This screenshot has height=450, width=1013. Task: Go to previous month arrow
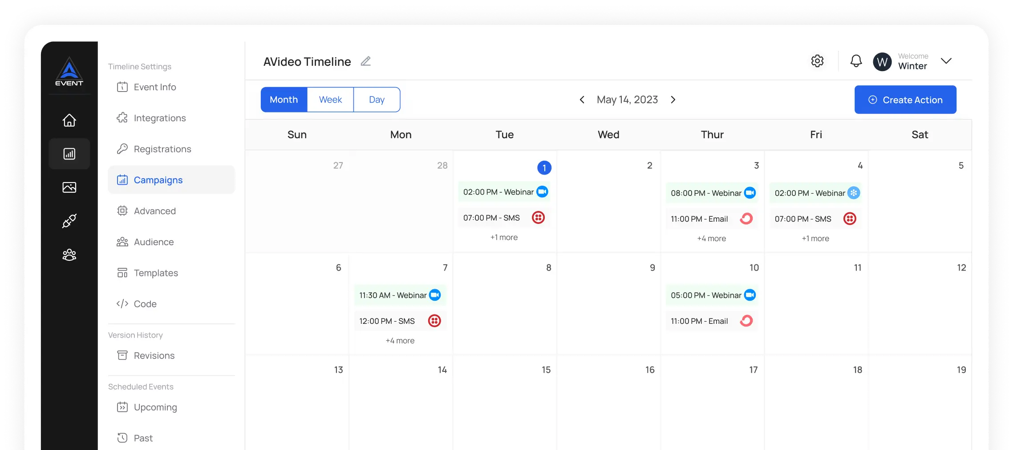[582, 100]
